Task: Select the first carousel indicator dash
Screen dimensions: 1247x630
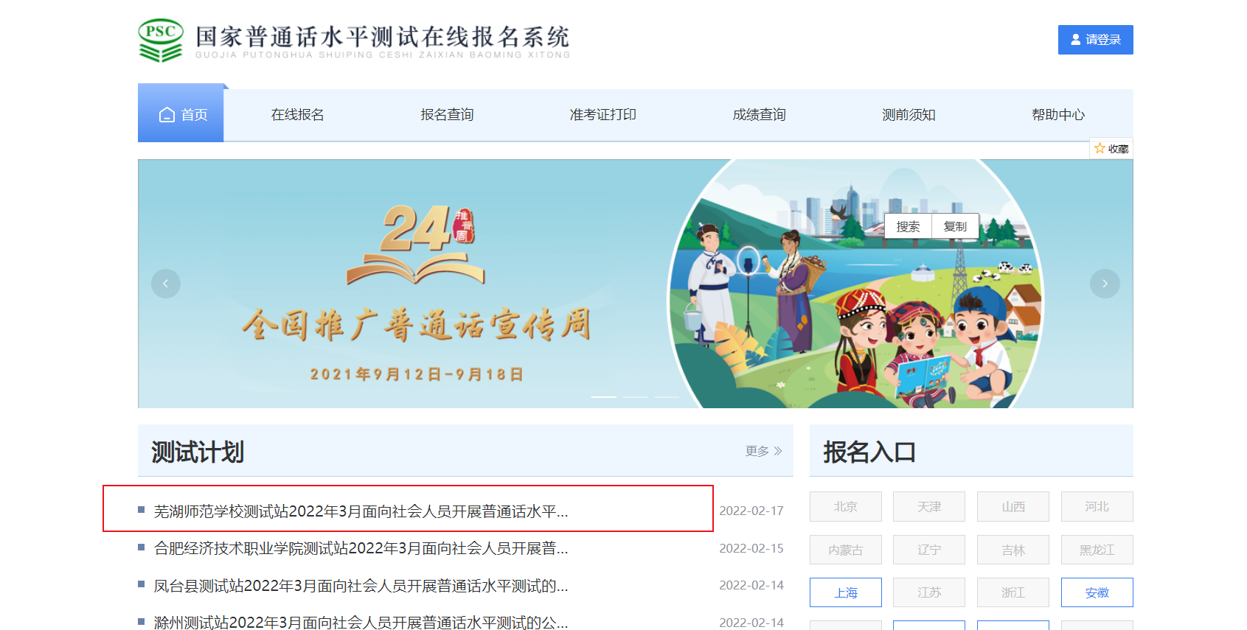Action: (604, 397)
